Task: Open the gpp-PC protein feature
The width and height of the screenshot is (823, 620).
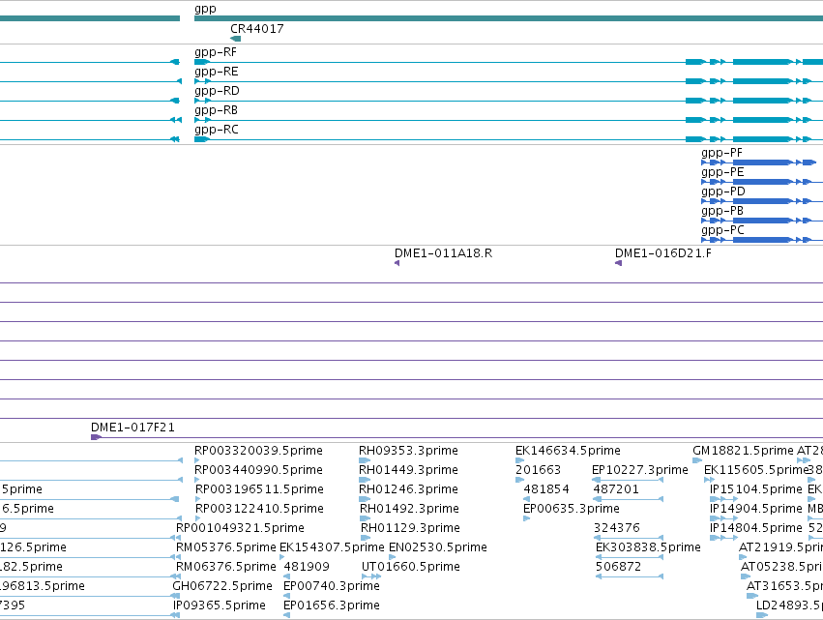Action: pos(722,230)
